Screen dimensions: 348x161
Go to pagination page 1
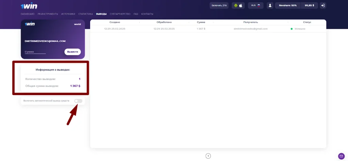tap(208, 156)
